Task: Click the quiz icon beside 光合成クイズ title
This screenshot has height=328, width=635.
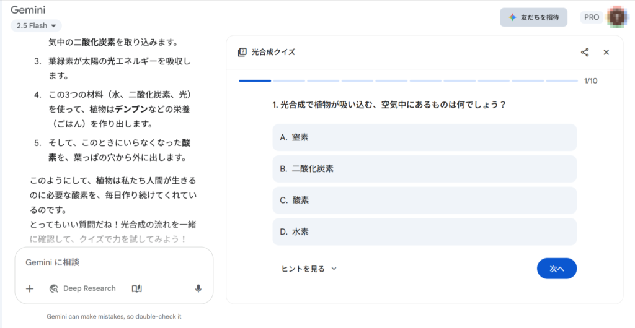Action: click(x=242, y=53)
